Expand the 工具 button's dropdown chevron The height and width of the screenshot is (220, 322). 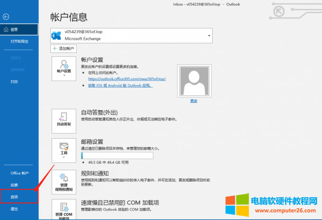point(63,157)
